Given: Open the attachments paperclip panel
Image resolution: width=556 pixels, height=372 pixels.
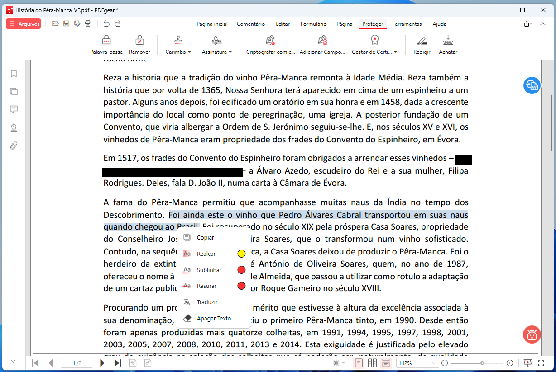Looking at the screenshot, I should [14, 146].
